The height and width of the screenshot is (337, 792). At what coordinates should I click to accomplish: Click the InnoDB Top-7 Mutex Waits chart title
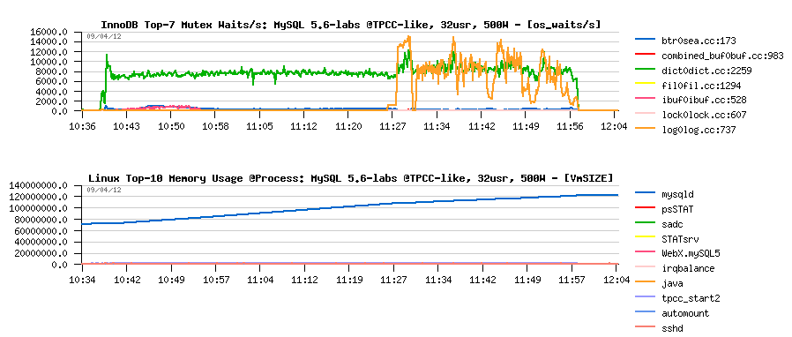click(x=351, y=24)
